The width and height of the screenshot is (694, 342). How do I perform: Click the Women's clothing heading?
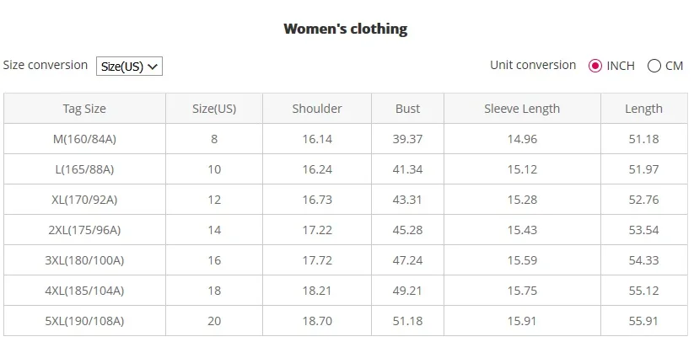point(346,29)
